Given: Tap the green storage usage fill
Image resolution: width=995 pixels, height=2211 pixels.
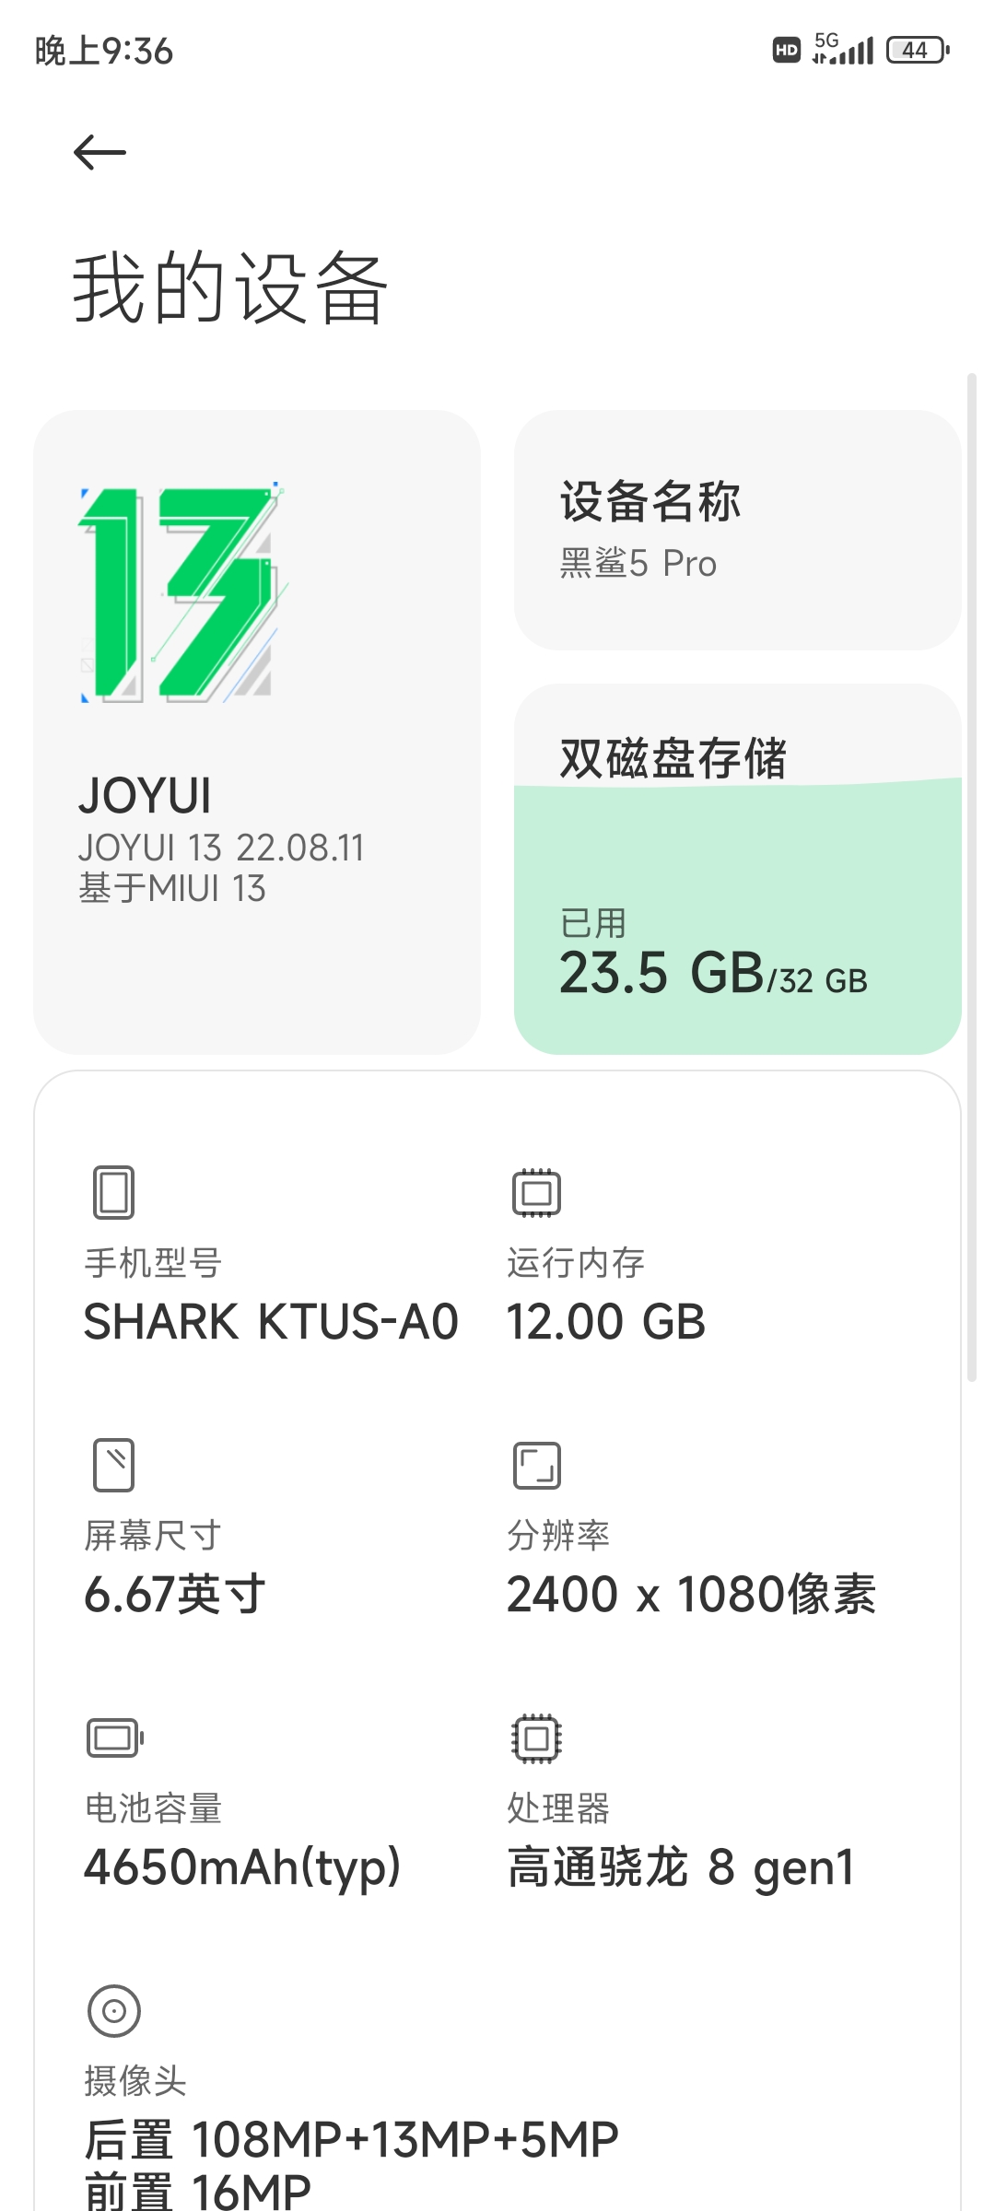Looking at the screenshot, I should (x=737, y=857).
